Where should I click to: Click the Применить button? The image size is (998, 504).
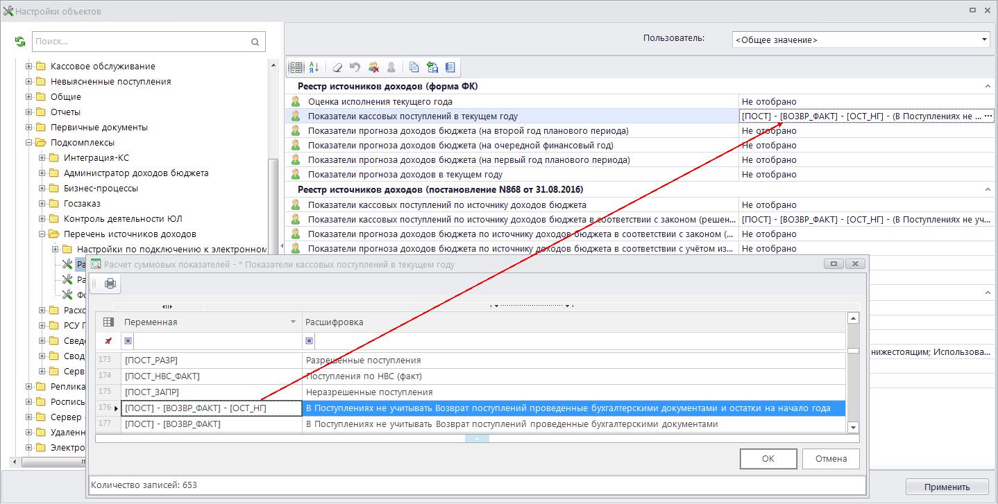pyautogui.click(x=947, y=487)
